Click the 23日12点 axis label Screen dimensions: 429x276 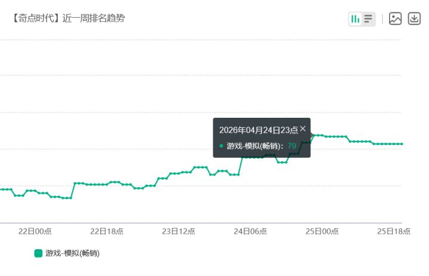point(178,231)
